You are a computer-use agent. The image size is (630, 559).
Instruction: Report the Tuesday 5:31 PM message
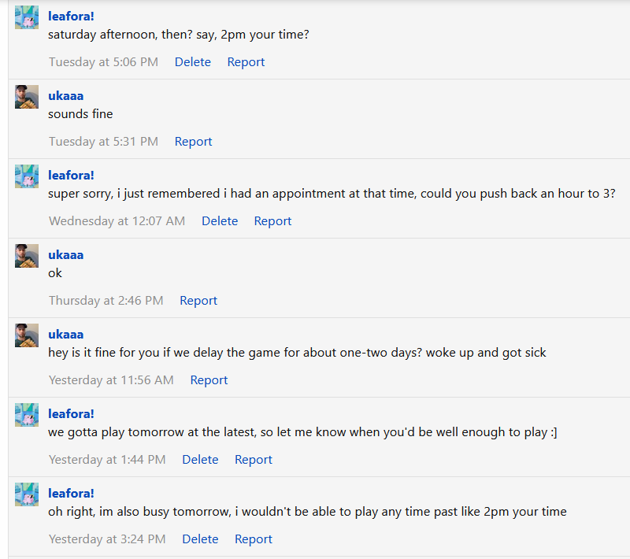point(194,142)
